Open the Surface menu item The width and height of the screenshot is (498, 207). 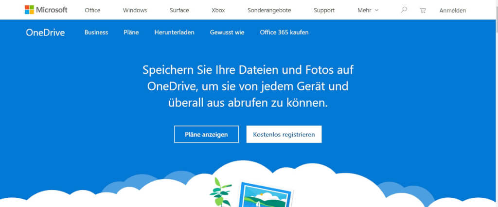coord(179,10)
